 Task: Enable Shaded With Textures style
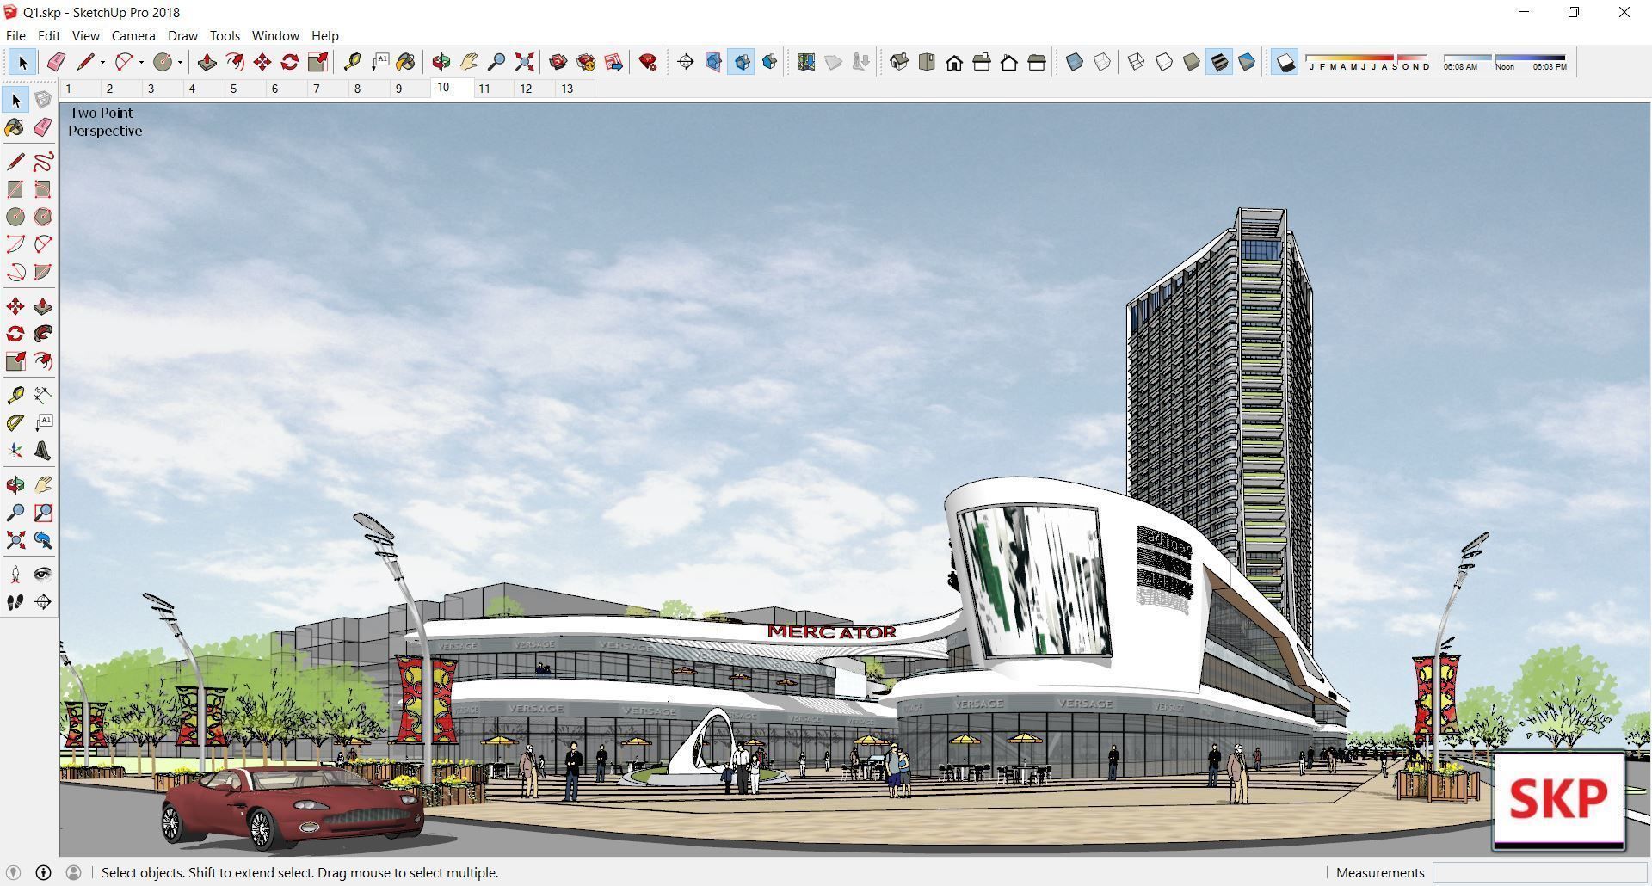coord(1219,62)
